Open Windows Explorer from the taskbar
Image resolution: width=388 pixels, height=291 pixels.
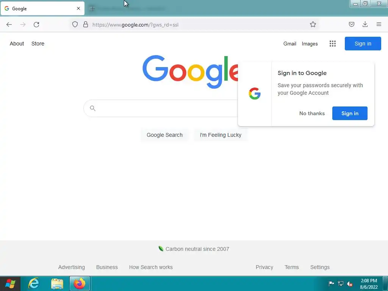pos(57,283)
